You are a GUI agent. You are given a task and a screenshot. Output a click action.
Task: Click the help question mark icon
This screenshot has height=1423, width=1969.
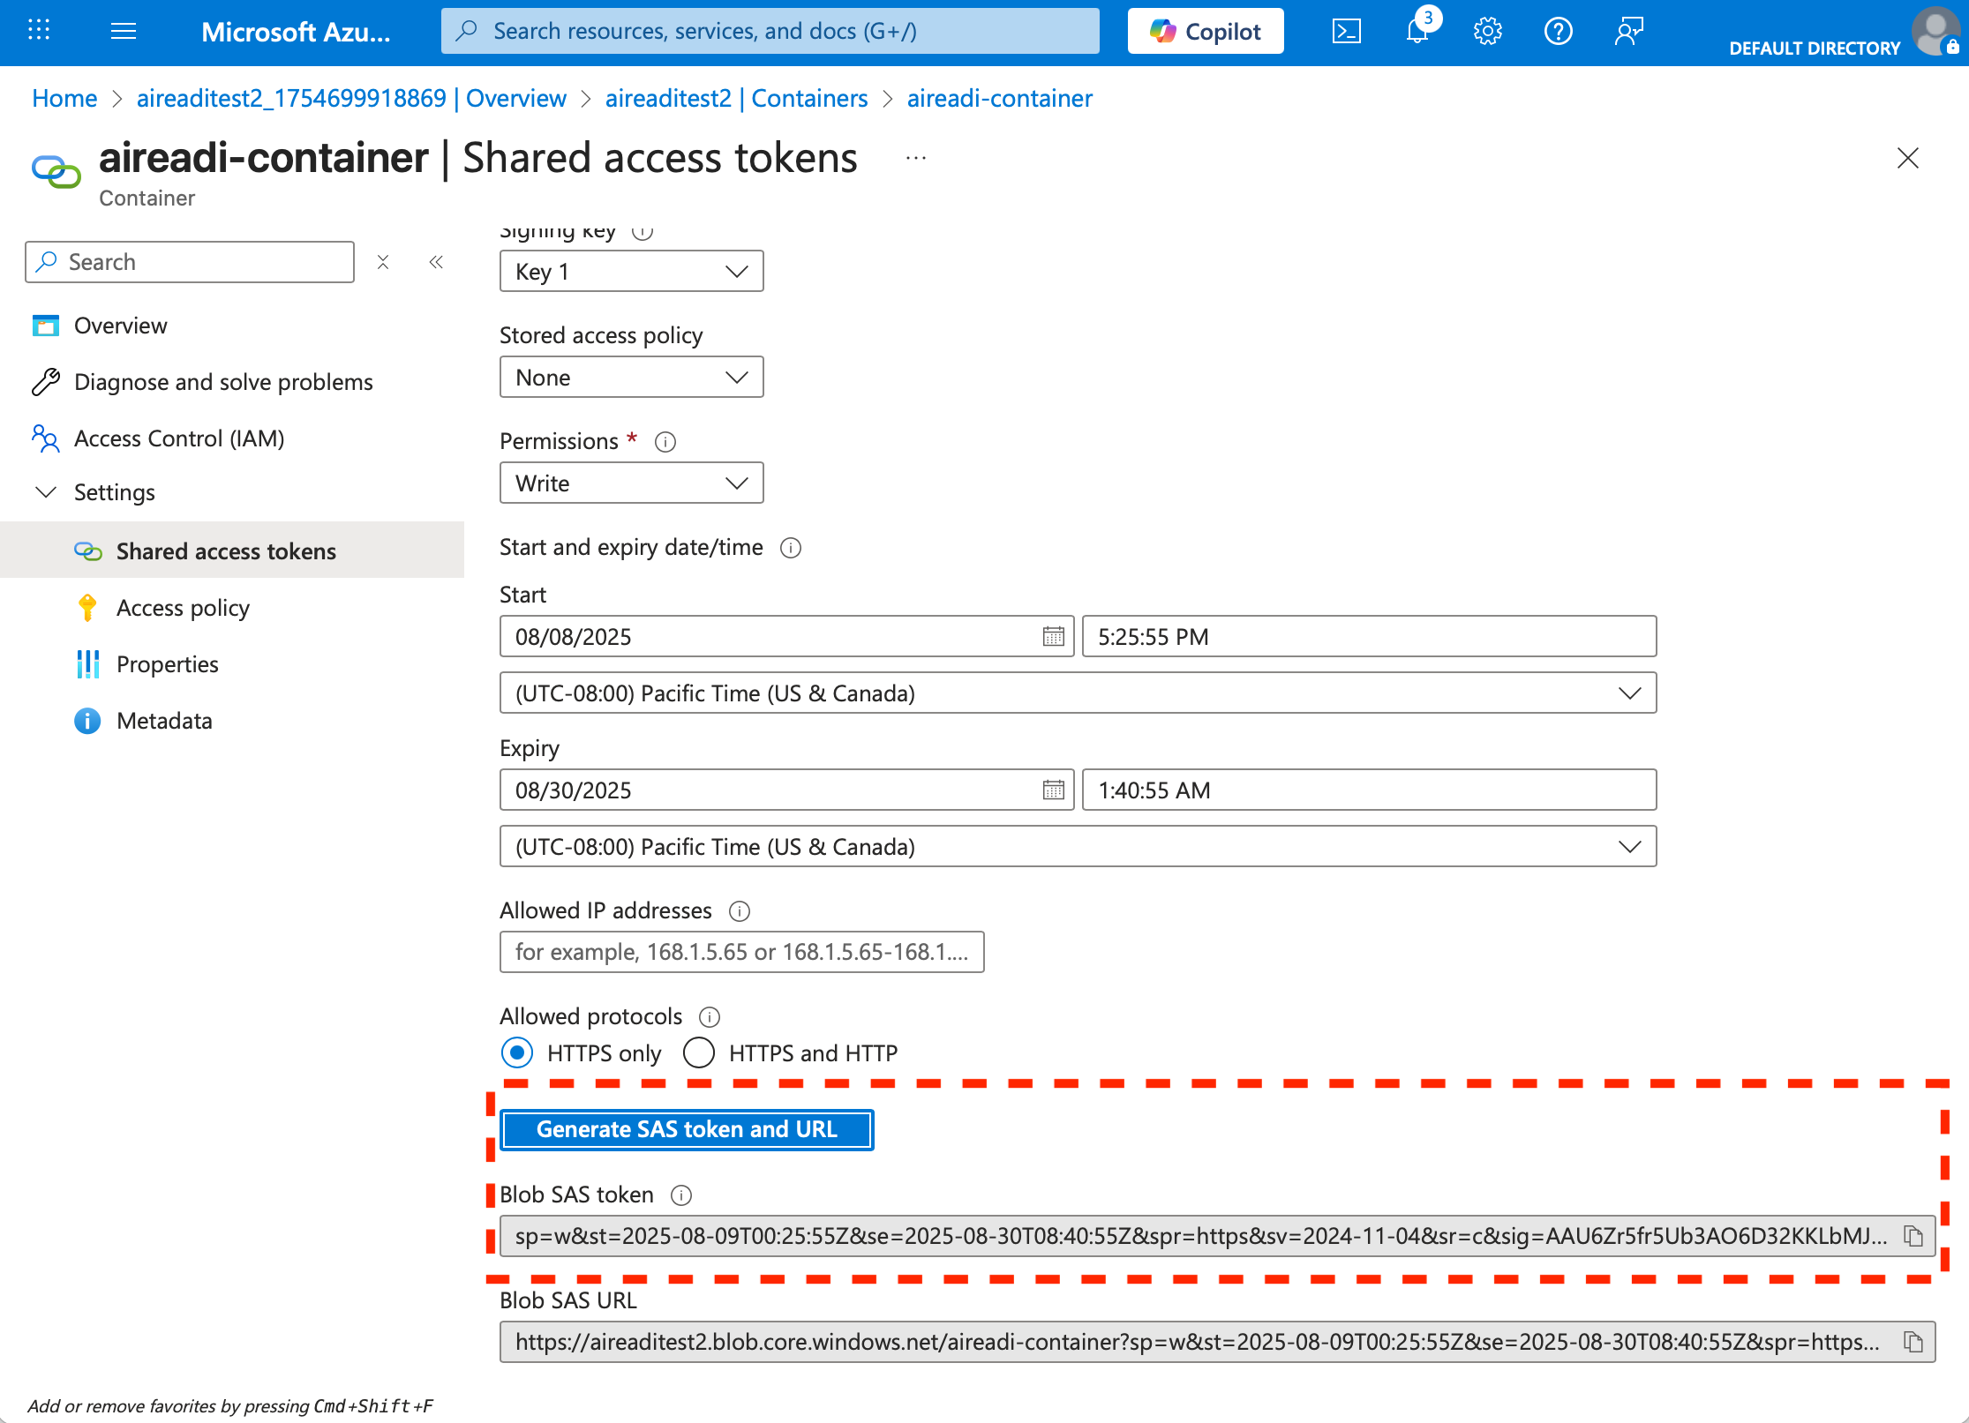[x=1558, y=32]
